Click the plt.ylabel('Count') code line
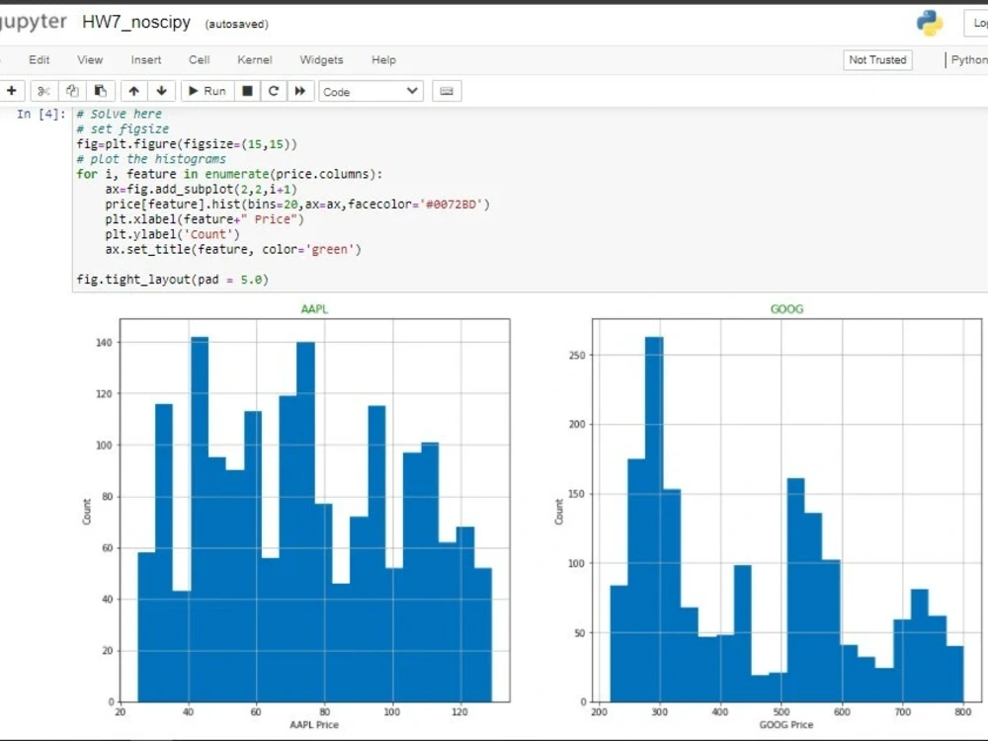 point(173,234)
